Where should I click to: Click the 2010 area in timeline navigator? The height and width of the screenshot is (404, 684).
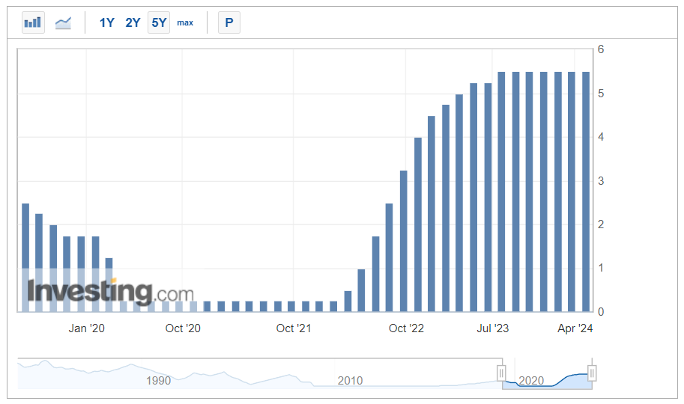coord(350,380)
